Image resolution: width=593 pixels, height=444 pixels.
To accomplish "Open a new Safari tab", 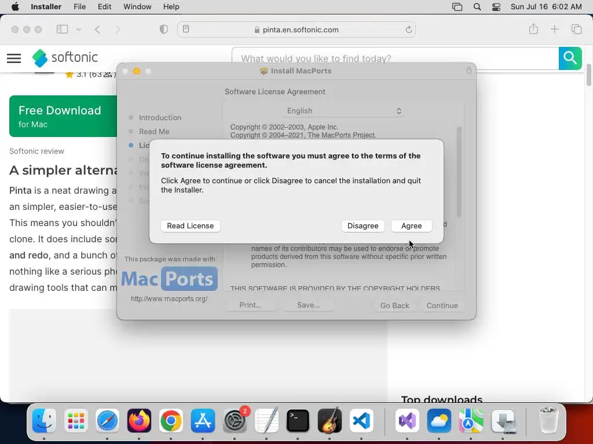I will click(x=554, y=29).
